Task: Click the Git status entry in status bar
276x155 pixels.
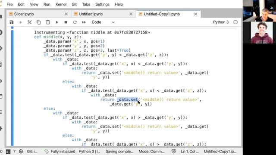Action: pos(32,152)
